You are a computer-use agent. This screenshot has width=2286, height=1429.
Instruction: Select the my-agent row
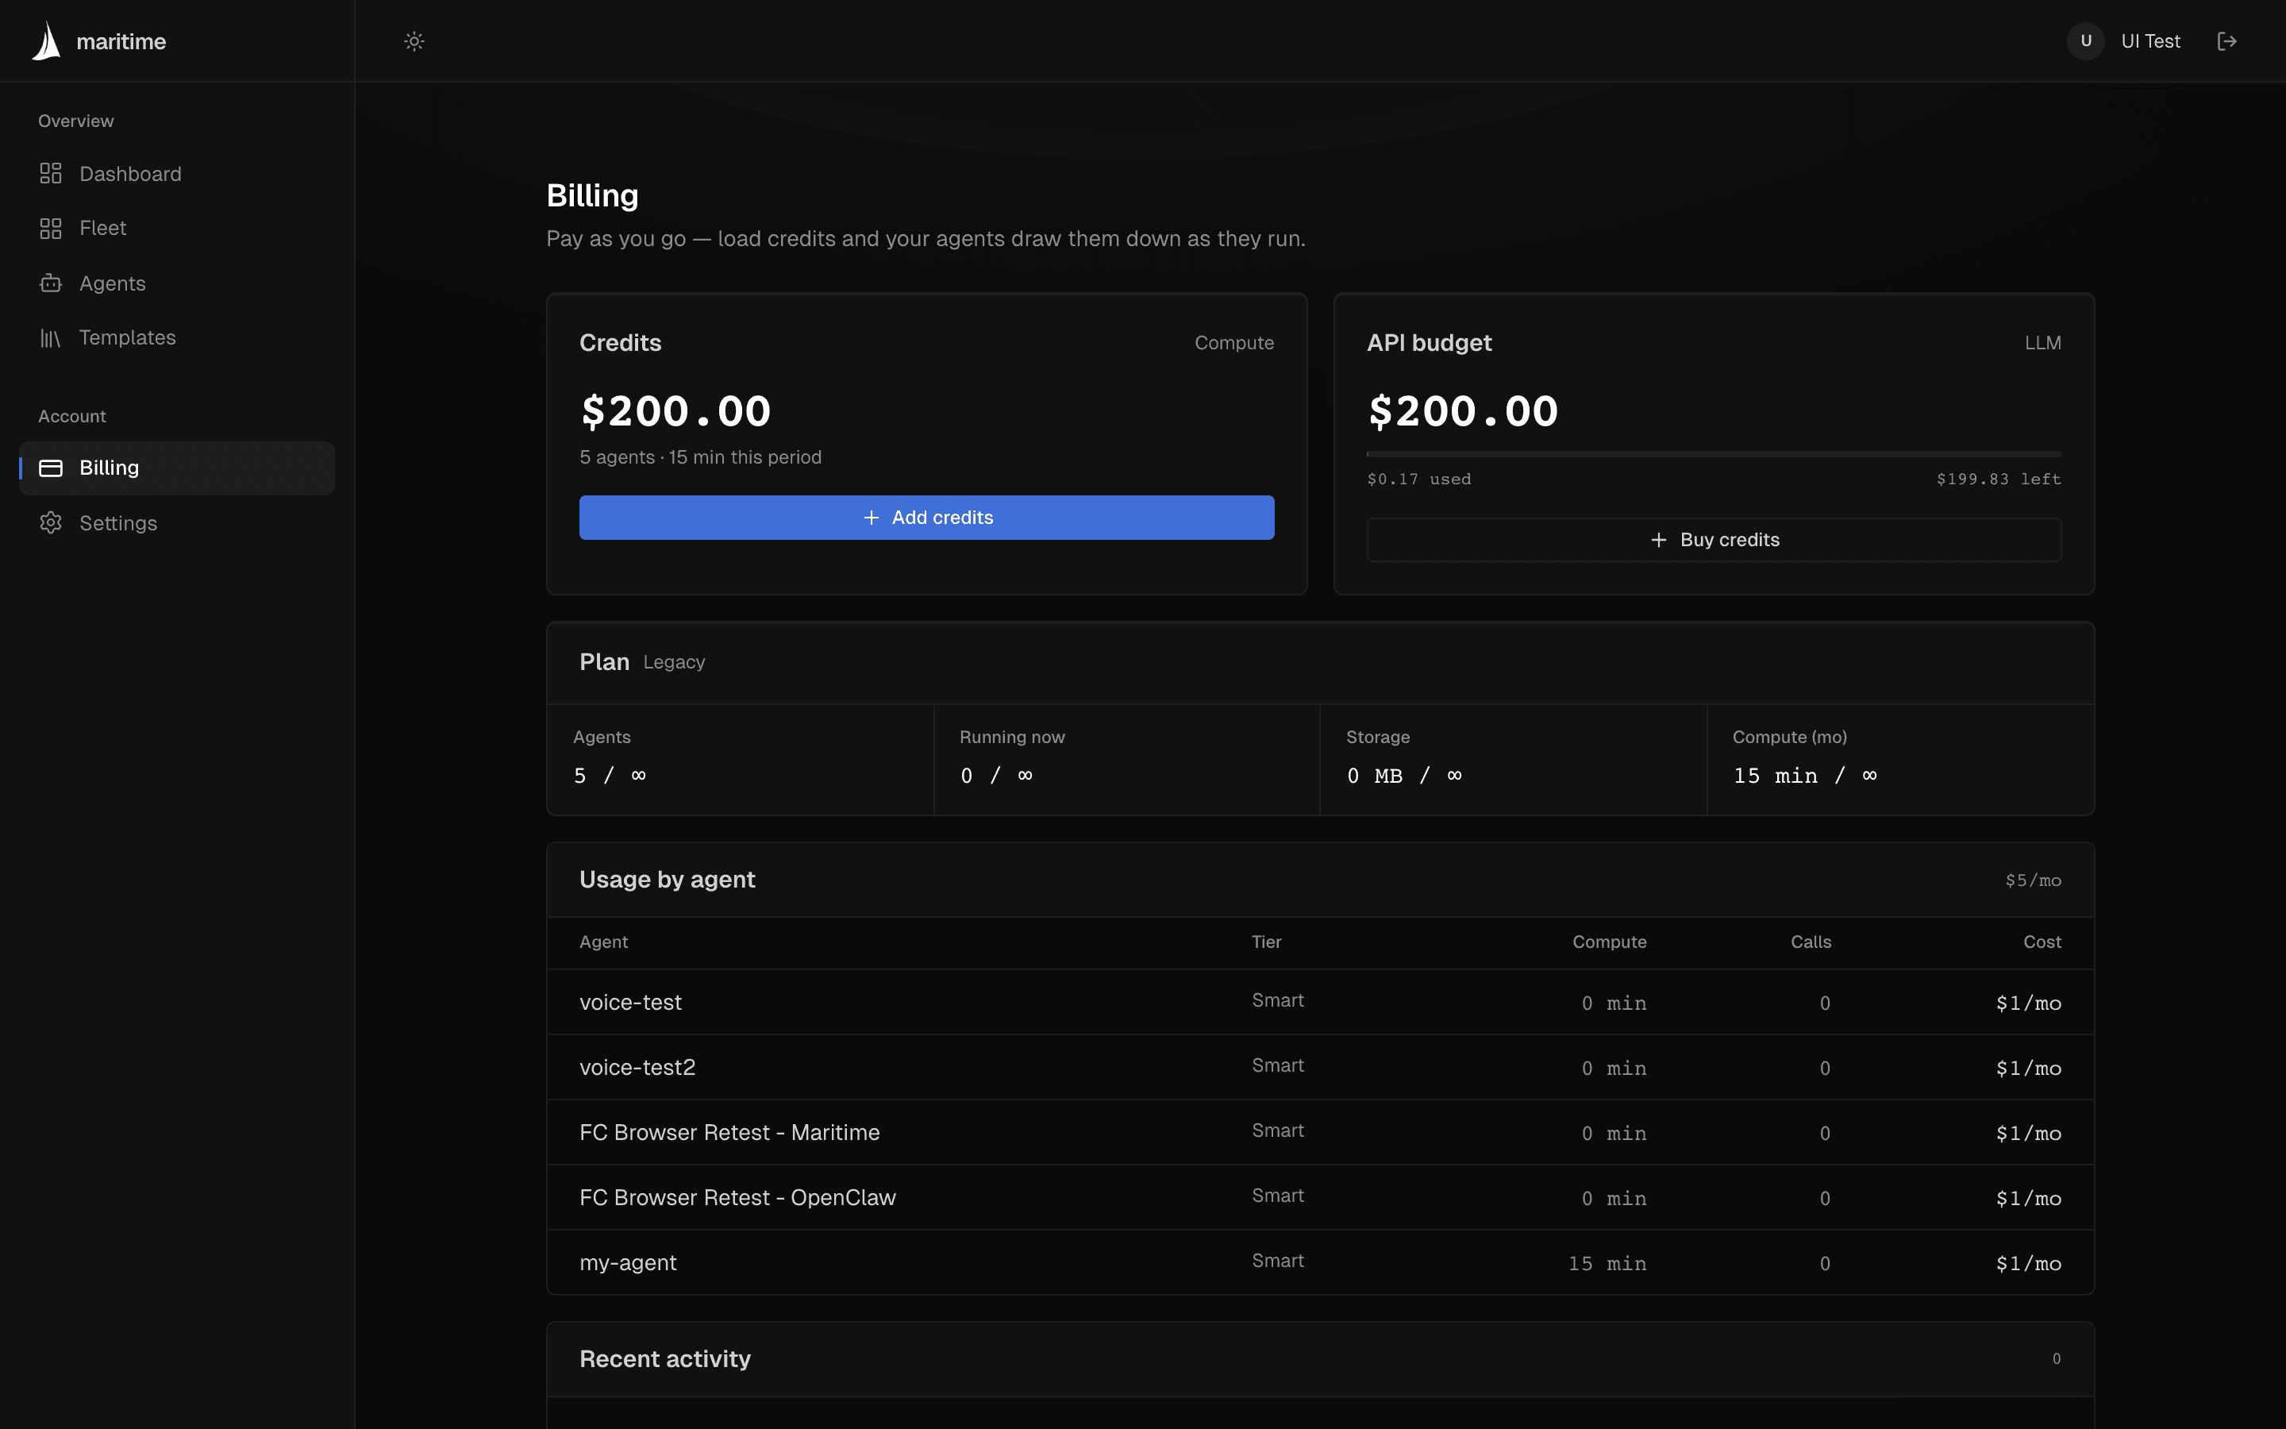[x=1320, y=1262]
